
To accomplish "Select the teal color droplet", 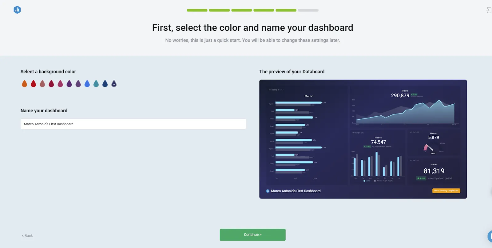I will tap(96, 83).
